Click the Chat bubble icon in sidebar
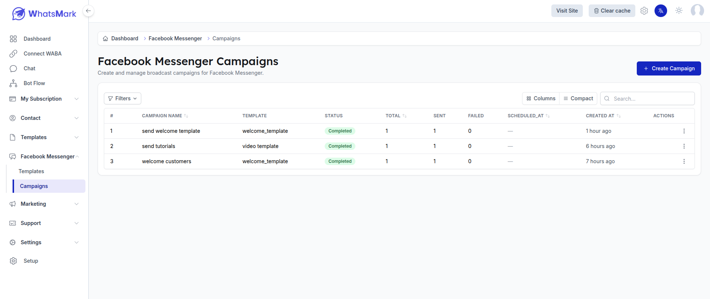 (x=13, y=68)
